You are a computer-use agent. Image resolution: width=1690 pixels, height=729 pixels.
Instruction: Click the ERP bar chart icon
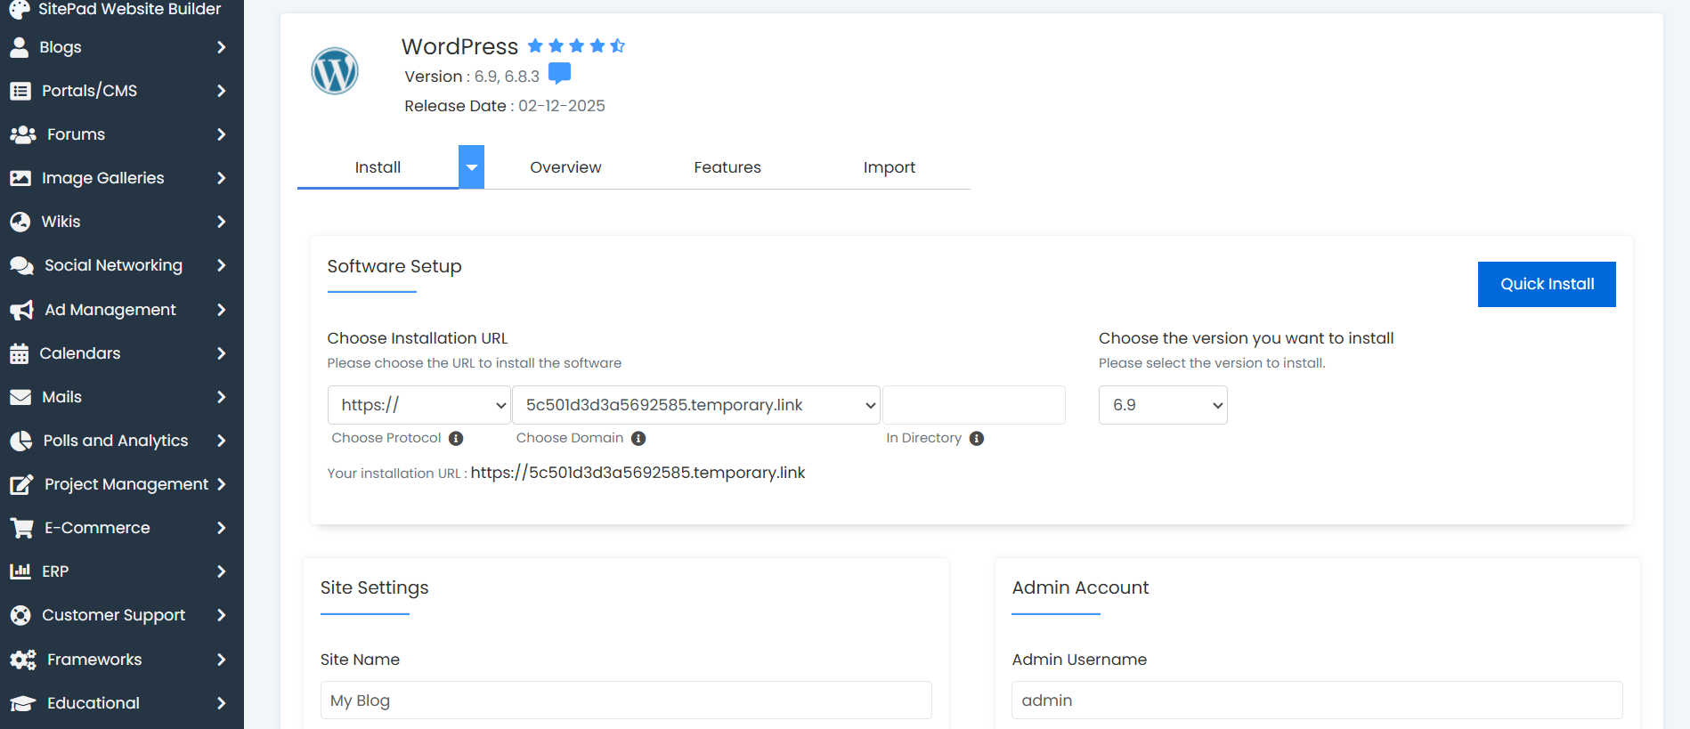coord(20,571)
